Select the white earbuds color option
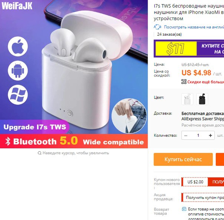Screen dimensions: 224x220 click(x=187, y=99)
